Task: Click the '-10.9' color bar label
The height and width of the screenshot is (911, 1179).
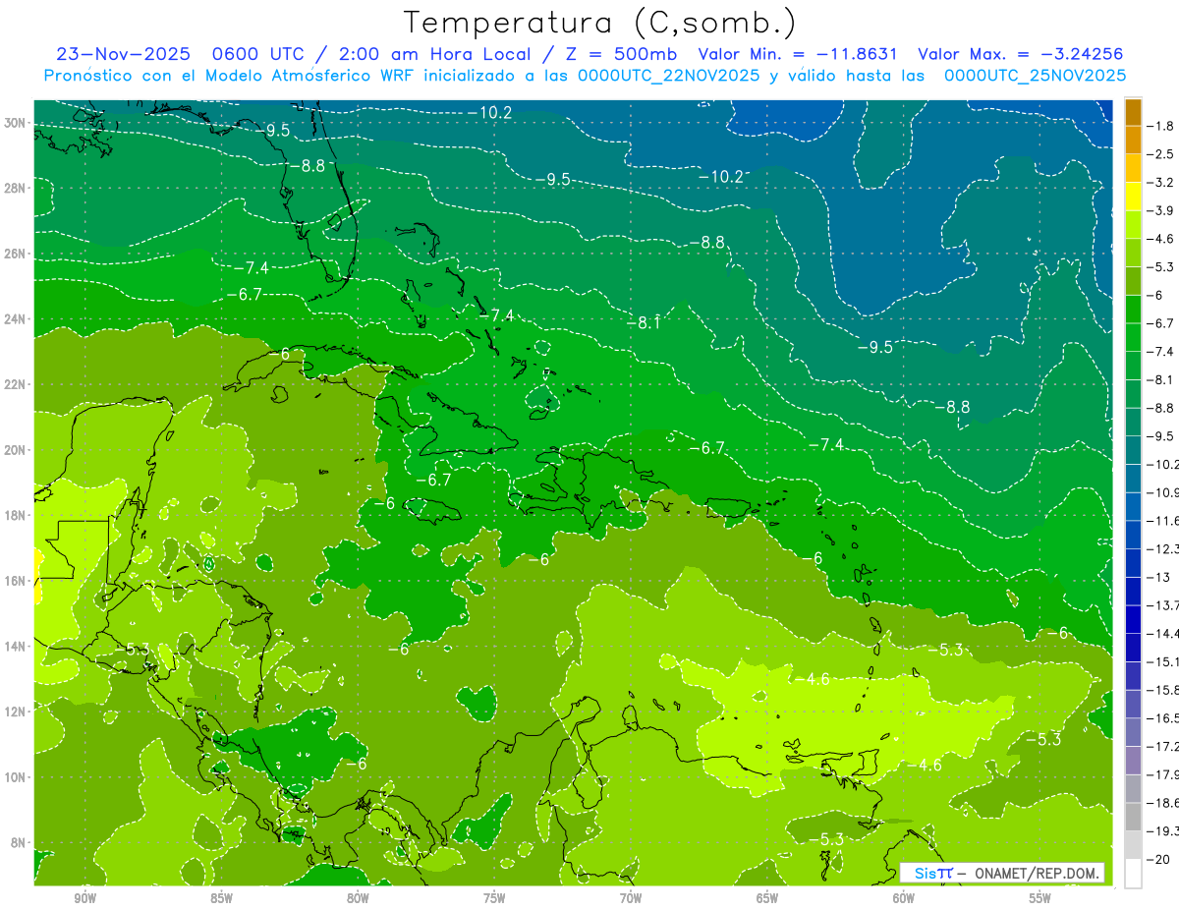Action: [x=1162, y=492]
